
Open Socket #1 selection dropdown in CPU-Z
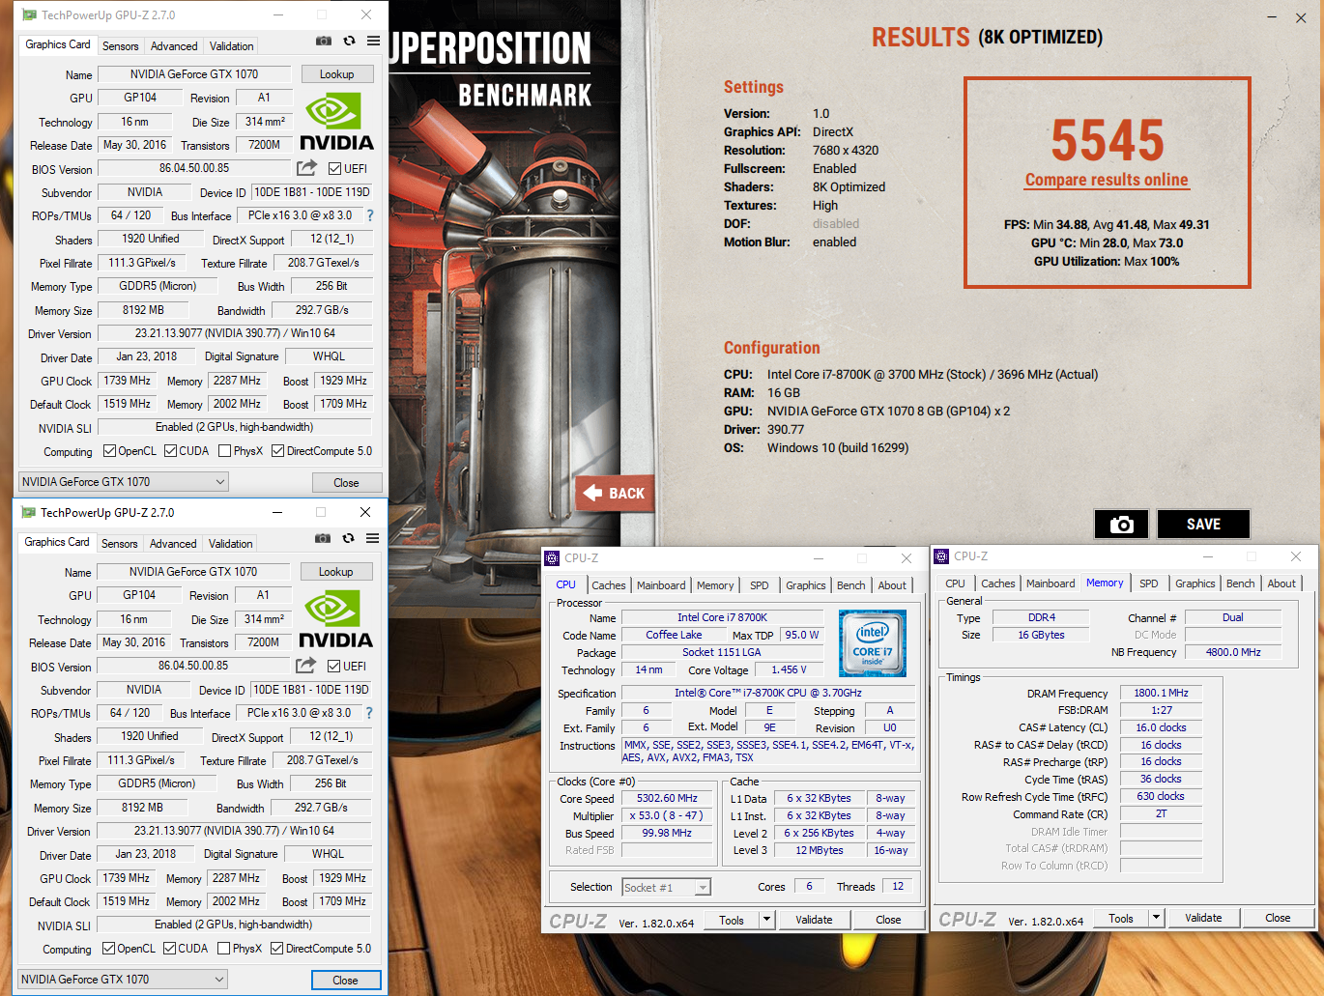pyautogui.click(x=666, y=887)
